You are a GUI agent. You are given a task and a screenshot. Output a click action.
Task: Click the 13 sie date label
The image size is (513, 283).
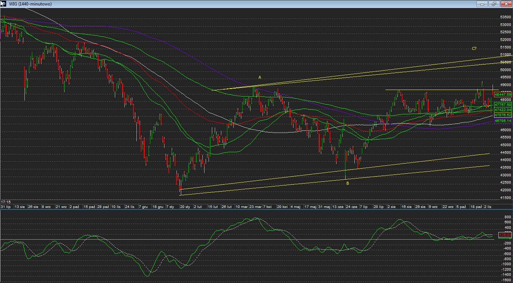click(19, 207)
